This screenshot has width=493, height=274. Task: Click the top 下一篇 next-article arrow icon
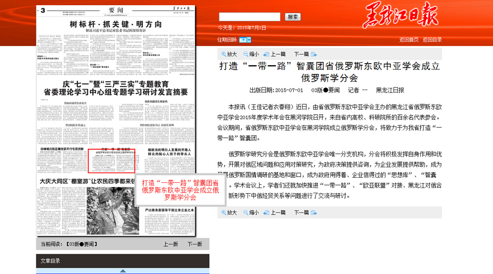(x=313, y=54)
